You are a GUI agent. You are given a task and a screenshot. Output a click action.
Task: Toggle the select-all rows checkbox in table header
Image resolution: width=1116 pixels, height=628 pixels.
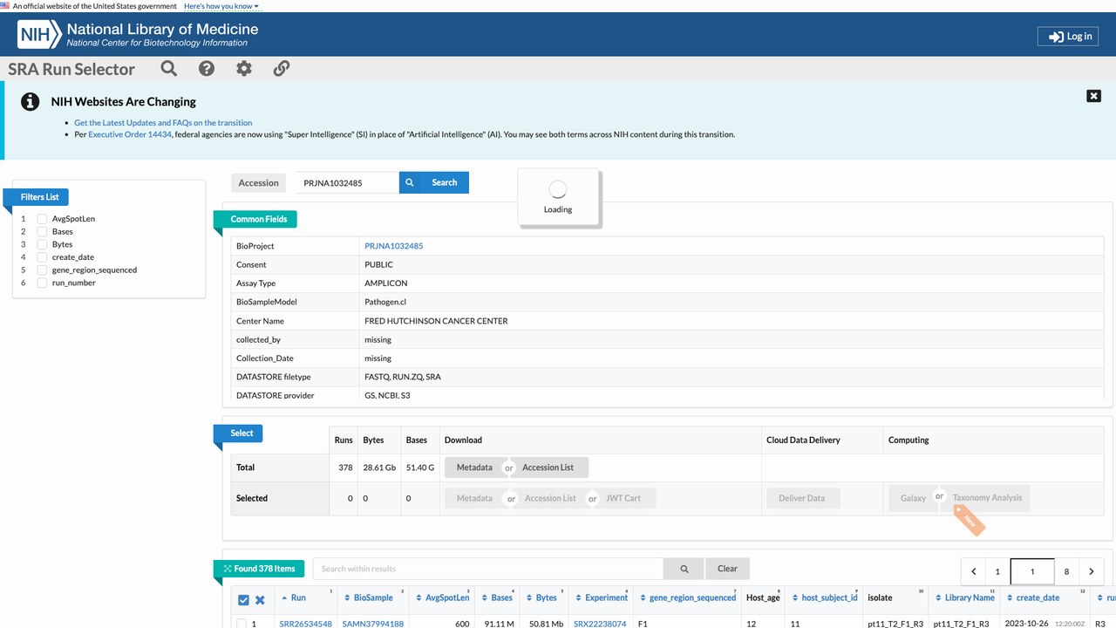click(x=243, y=599)
